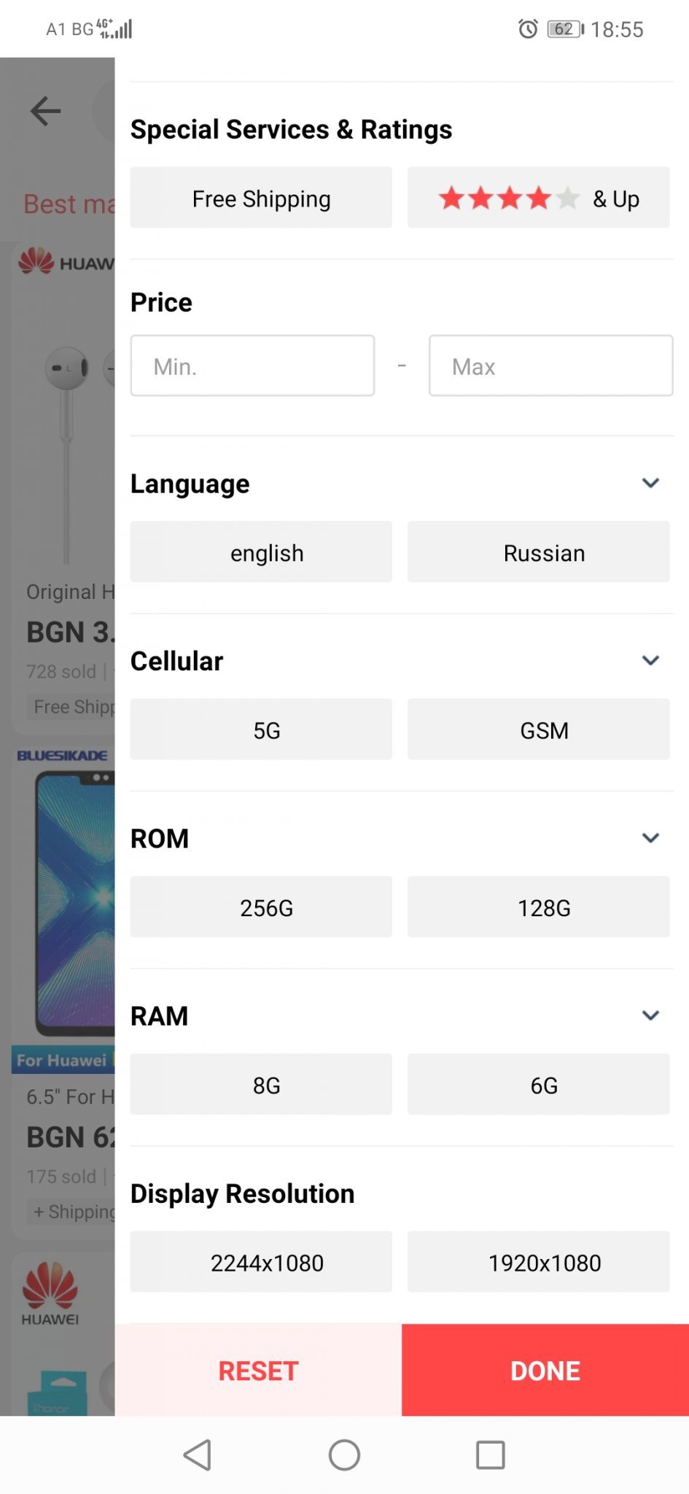
Task: Tap the Huawei logo at bottom left
Action: point(50,1293)
